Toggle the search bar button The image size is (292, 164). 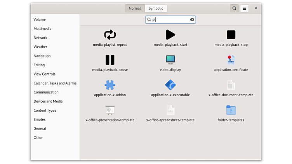coord(234,8)
